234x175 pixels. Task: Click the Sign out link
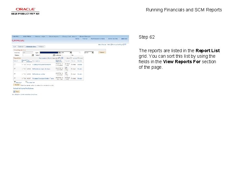coord(124,39)
